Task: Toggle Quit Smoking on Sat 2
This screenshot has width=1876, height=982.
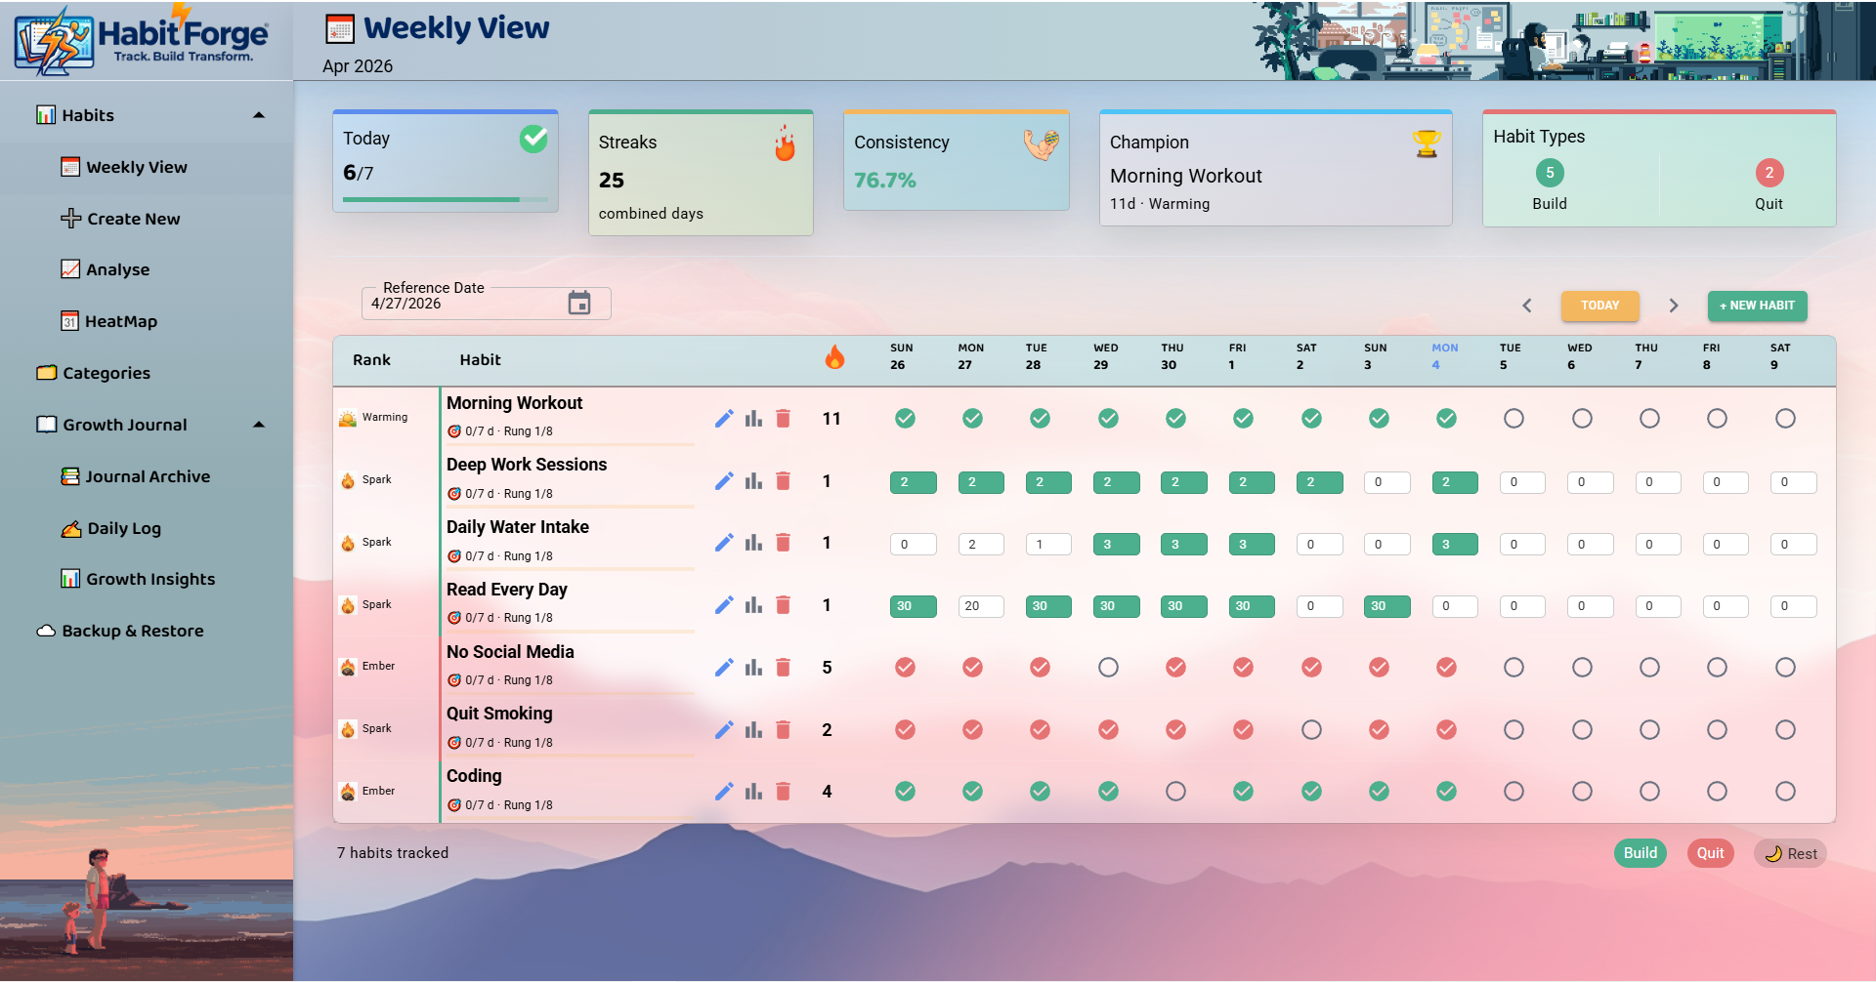Action: 1311,730
